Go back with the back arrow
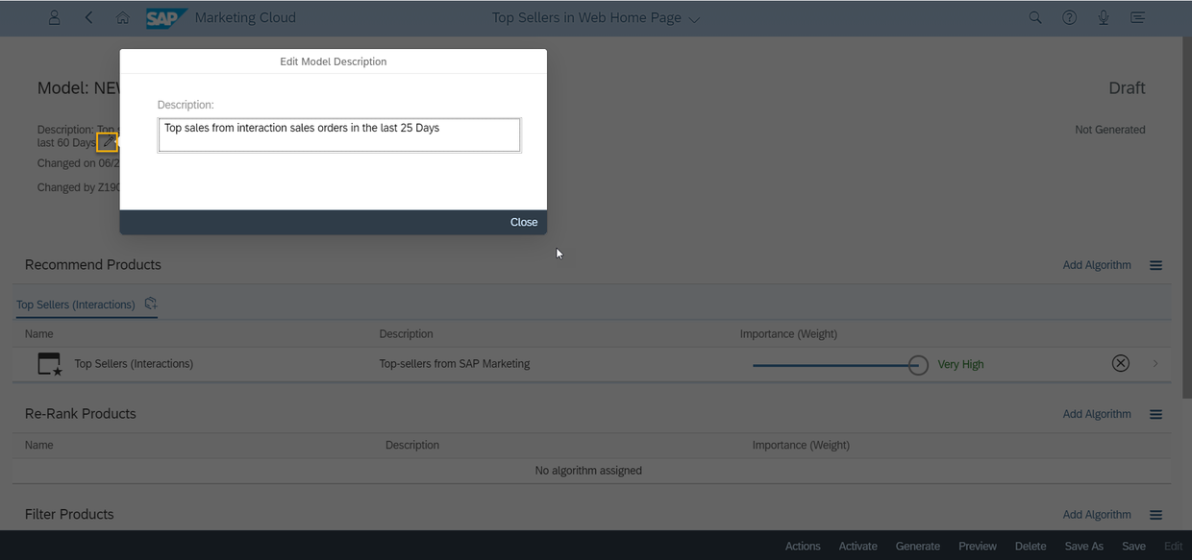 (x=88, y=17)
